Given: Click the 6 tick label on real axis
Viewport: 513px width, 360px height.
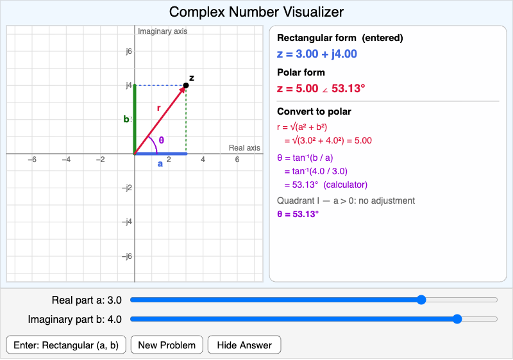Looking at the screenshot, I should (x=237, y=160).
